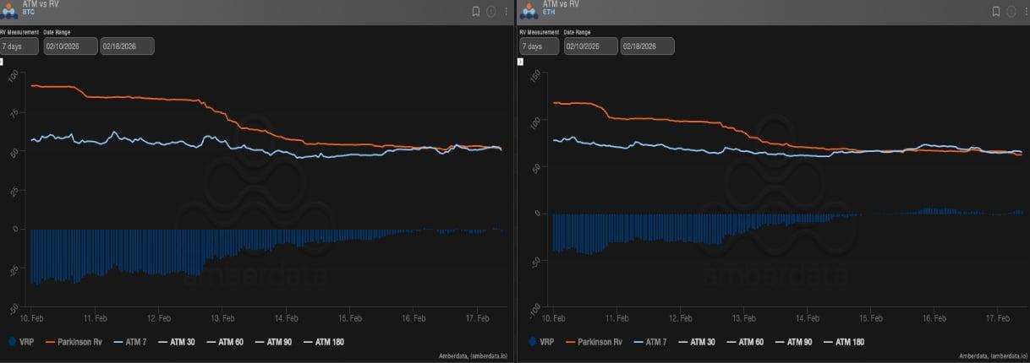
Task: Open info icon on BTC chart header
Action: click(491, 12)
